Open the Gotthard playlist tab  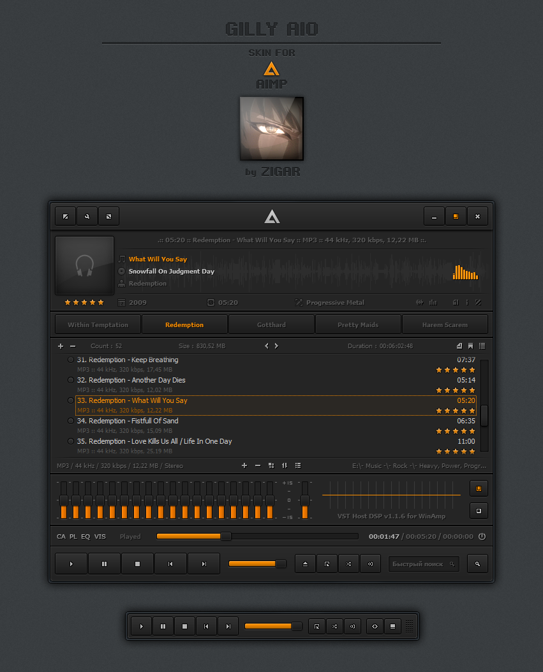(271, 325)
